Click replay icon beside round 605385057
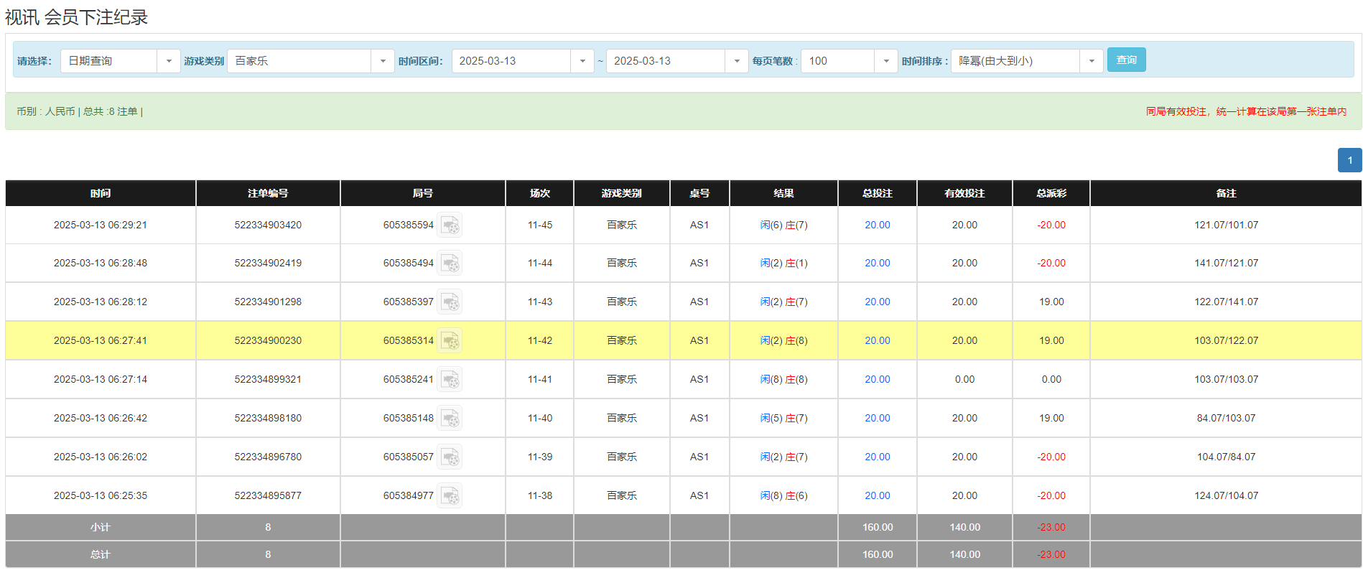Viewport: 1363px width, 578px height. [450, 457]
